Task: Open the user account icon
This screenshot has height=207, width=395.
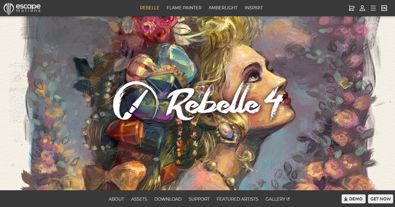Action: pyautogui.click(x=362, y=8)
